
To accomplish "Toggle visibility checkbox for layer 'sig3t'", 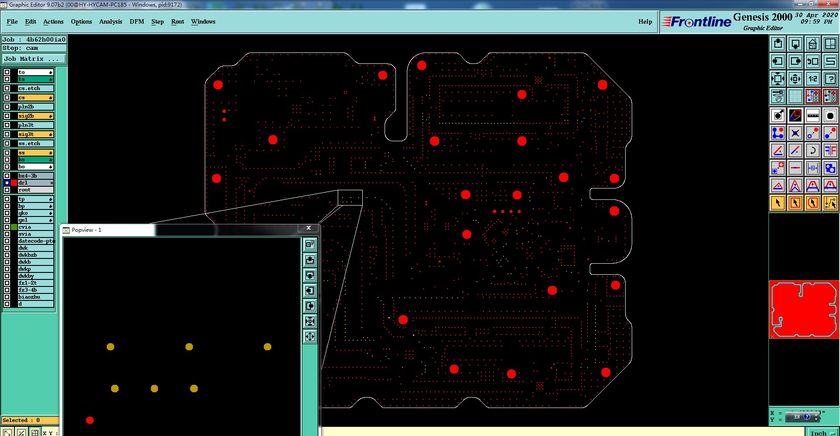I will tap(7, 134).
